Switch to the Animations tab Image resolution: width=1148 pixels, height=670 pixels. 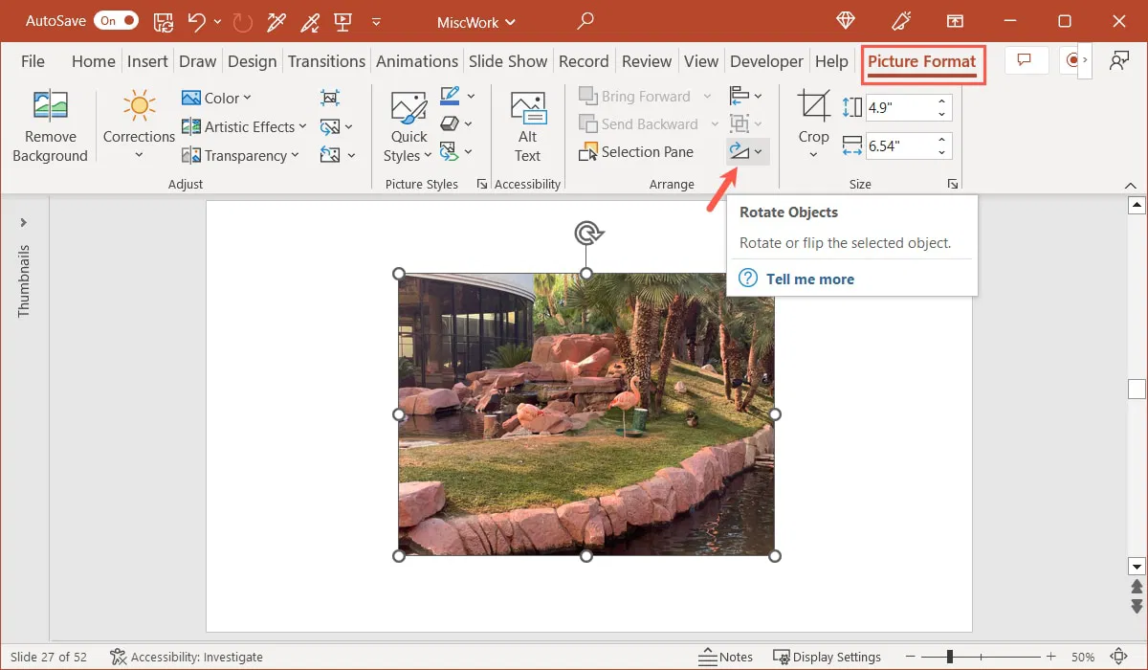pos(417,60)
